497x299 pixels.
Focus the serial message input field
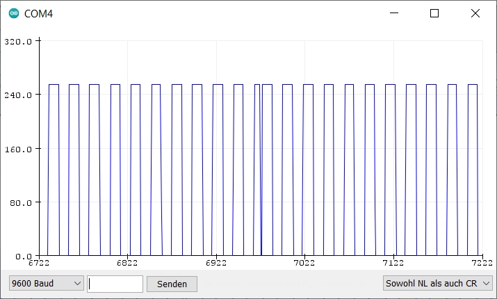[x=115, y=284]
